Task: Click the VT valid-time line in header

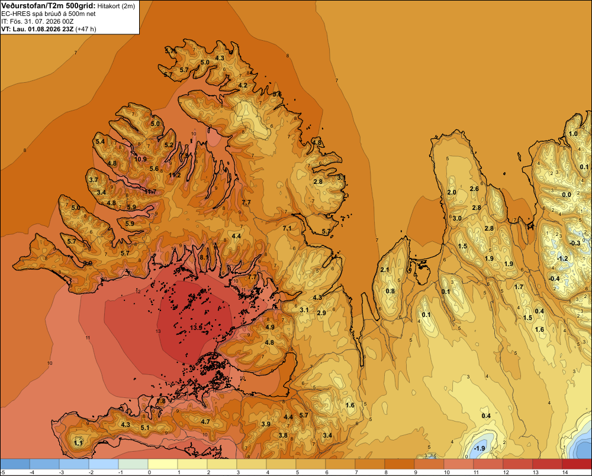Action: click(x=49, y=29)
